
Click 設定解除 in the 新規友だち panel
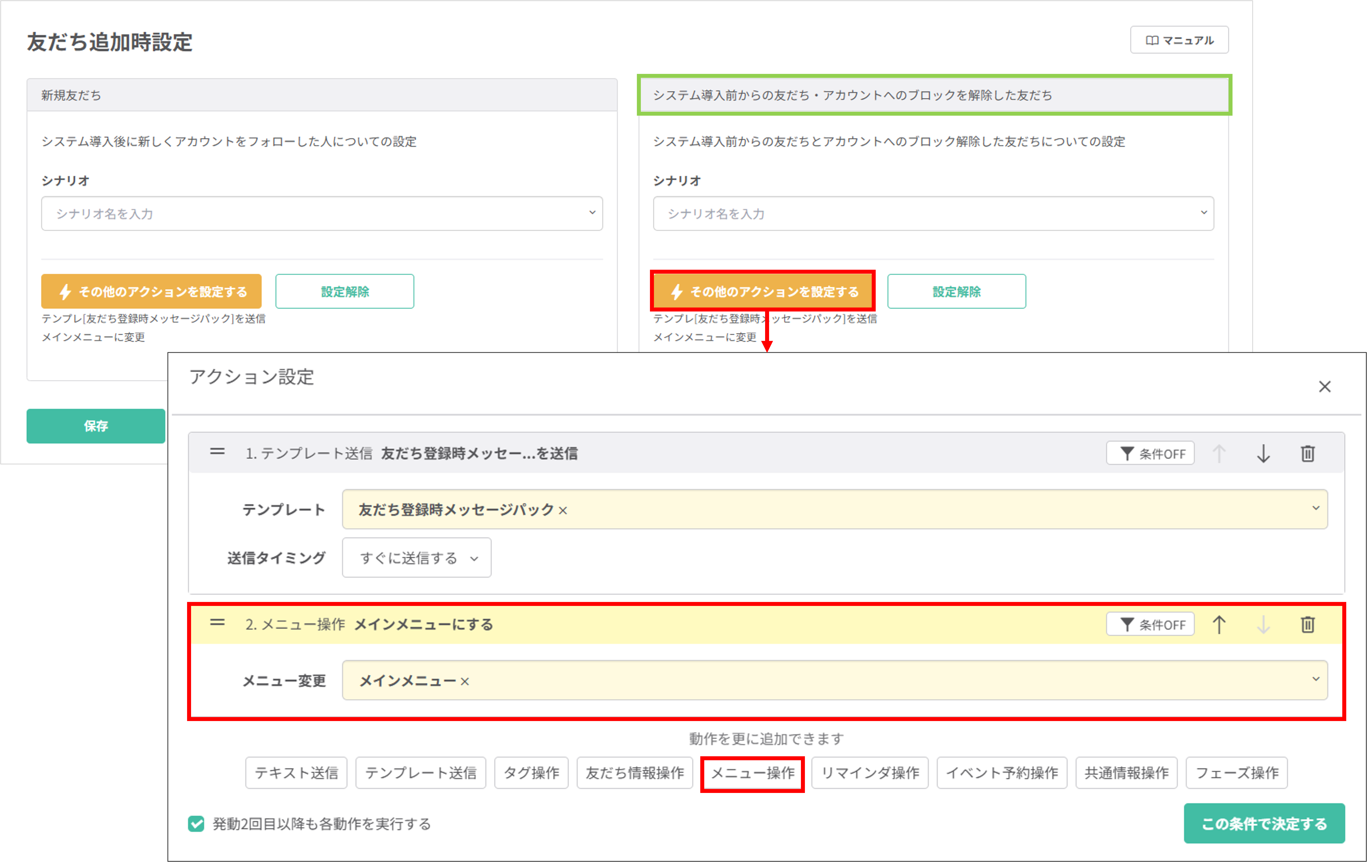pyautogui.click(x=345, y=292)
